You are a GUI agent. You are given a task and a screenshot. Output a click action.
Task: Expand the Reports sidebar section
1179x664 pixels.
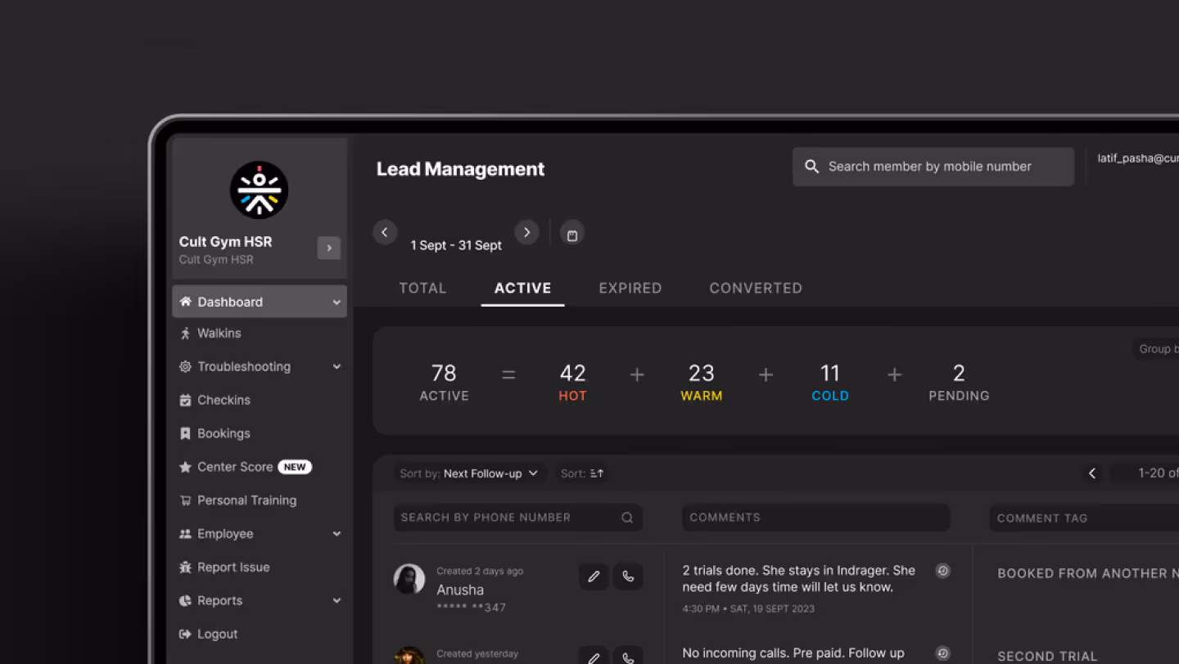pos(336,600)
